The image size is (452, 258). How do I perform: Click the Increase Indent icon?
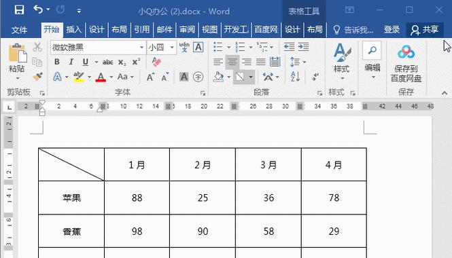pos(303,47)
